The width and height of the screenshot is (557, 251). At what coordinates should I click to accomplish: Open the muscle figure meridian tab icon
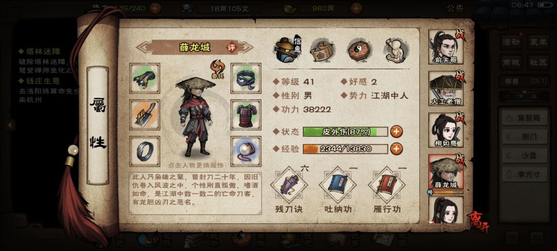pyautogui.click(x=396, y=50)
